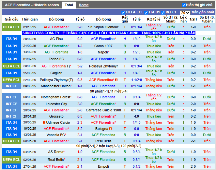The width and height of the screenshot is (216, 170).
Task: Click the 'Kết quả' column header
Action: [125, 19]
